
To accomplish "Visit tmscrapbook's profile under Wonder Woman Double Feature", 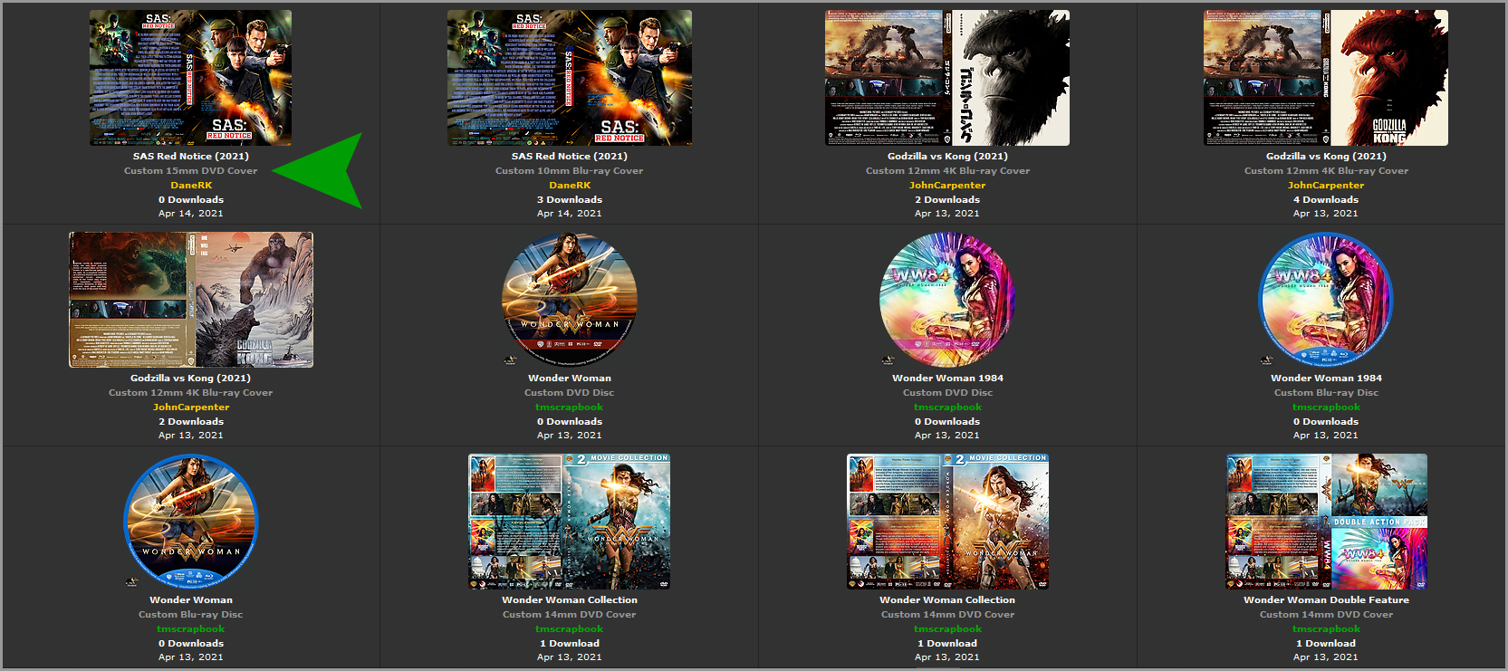I will pyautogui.click(x=1325, y=628).
